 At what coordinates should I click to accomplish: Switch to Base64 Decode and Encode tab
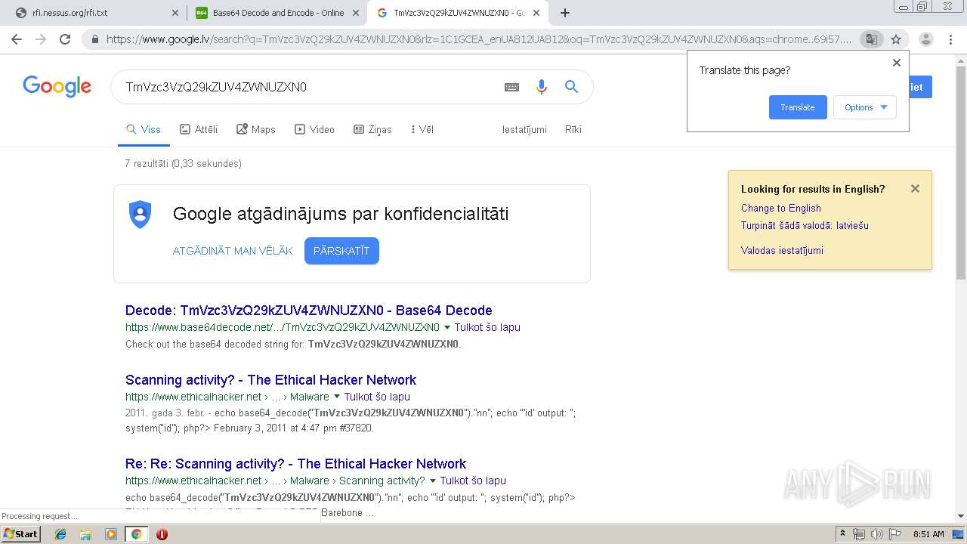pos(276,13)
